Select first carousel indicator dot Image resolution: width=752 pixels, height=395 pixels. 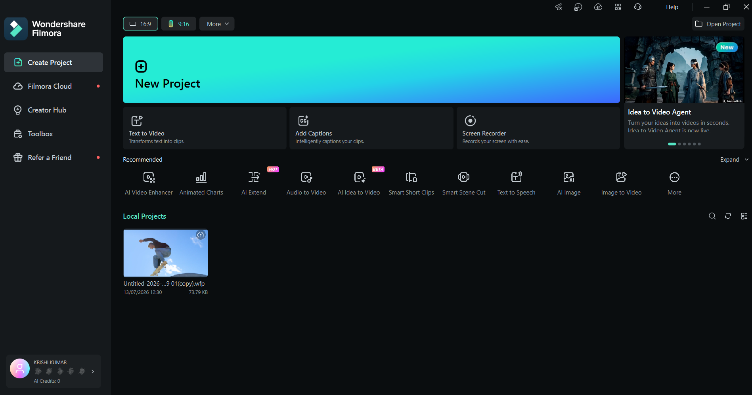(x=672, y=144)
